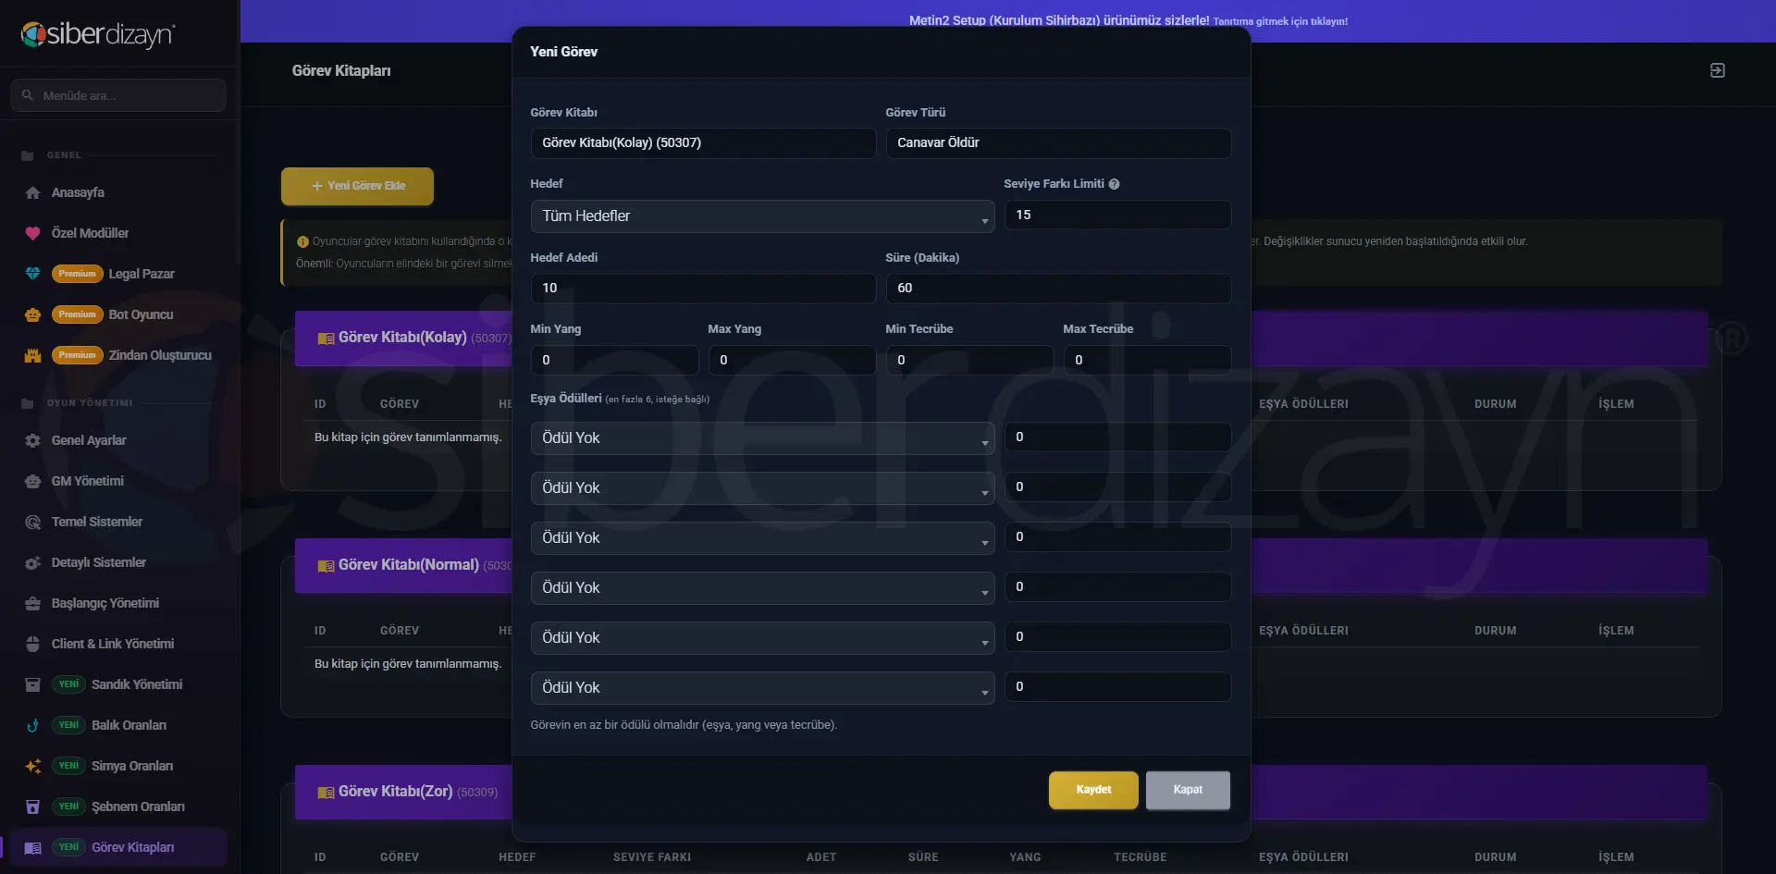Click the Legal Pazar diamond icon
This screenshot has width=1776, height=874.
coord(33,274)
